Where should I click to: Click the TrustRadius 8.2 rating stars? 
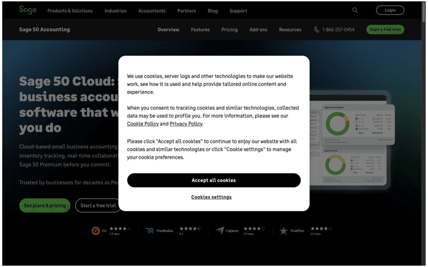point(190,231)
